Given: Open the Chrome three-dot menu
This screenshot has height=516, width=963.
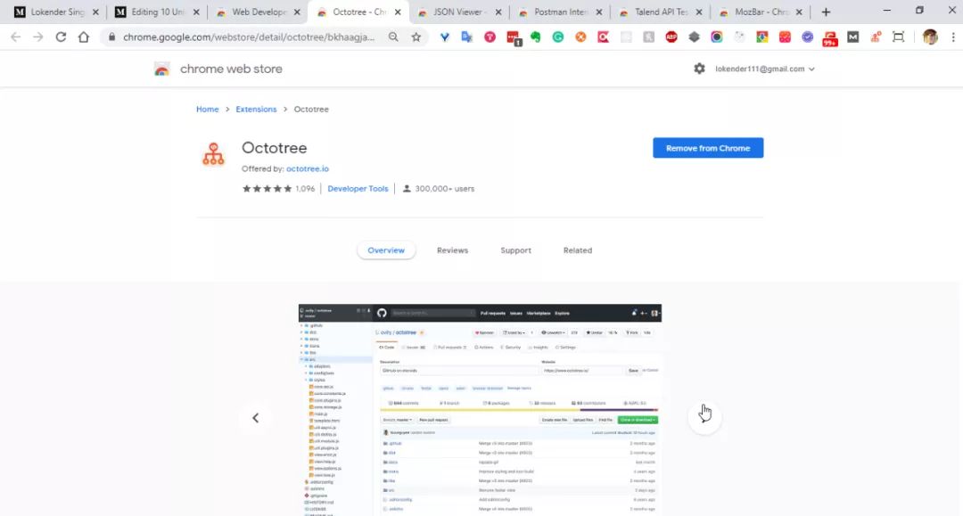Looking at the screenshot, I should (x=953, y=37).
